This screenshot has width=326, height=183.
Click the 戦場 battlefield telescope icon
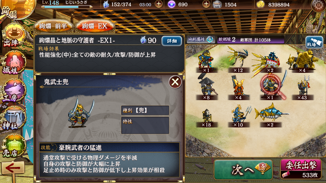(x=314, y=42)
